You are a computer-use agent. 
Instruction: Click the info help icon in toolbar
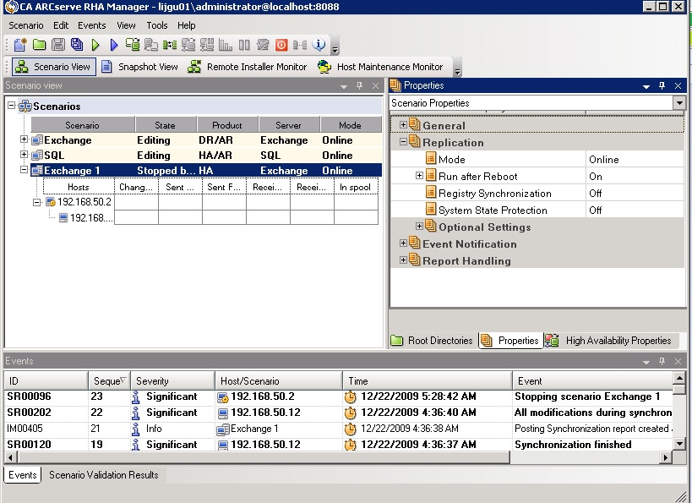tap(319, 45)
